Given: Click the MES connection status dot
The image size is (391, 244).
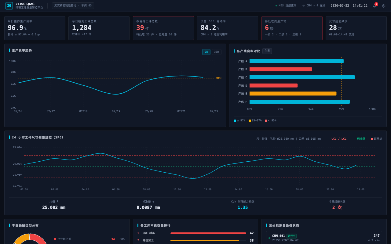Looking at the screenshot, I should point(276,6).
